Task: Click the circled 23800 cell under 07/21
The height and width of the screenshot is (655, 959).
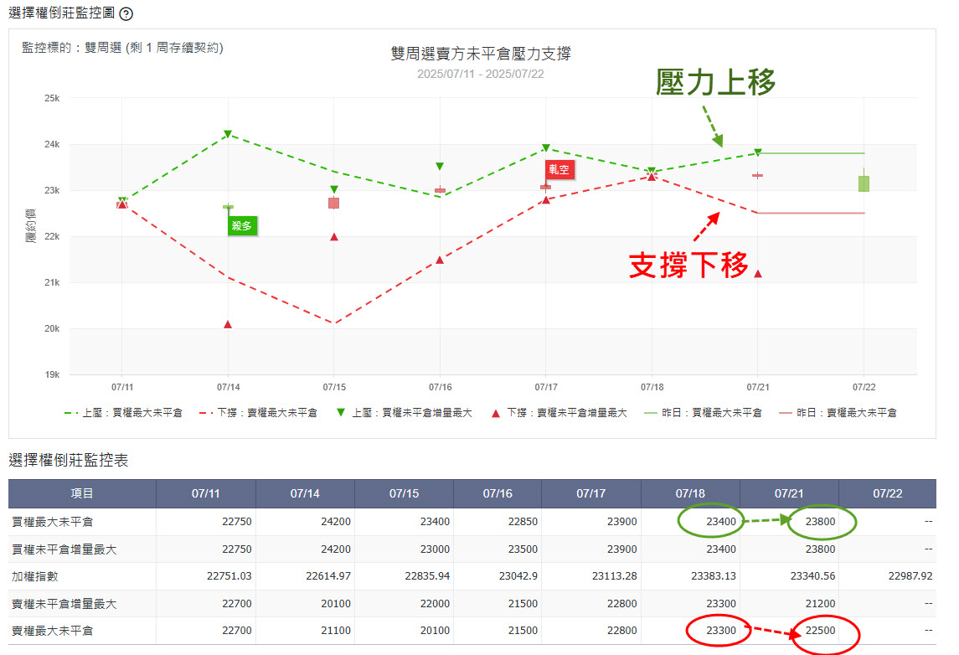Action: point(819,522)
